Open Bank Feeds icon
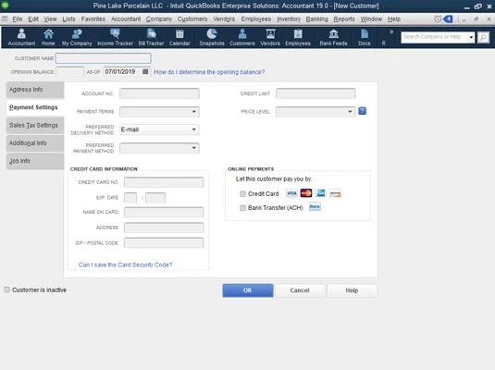 [x=333, y=37]
